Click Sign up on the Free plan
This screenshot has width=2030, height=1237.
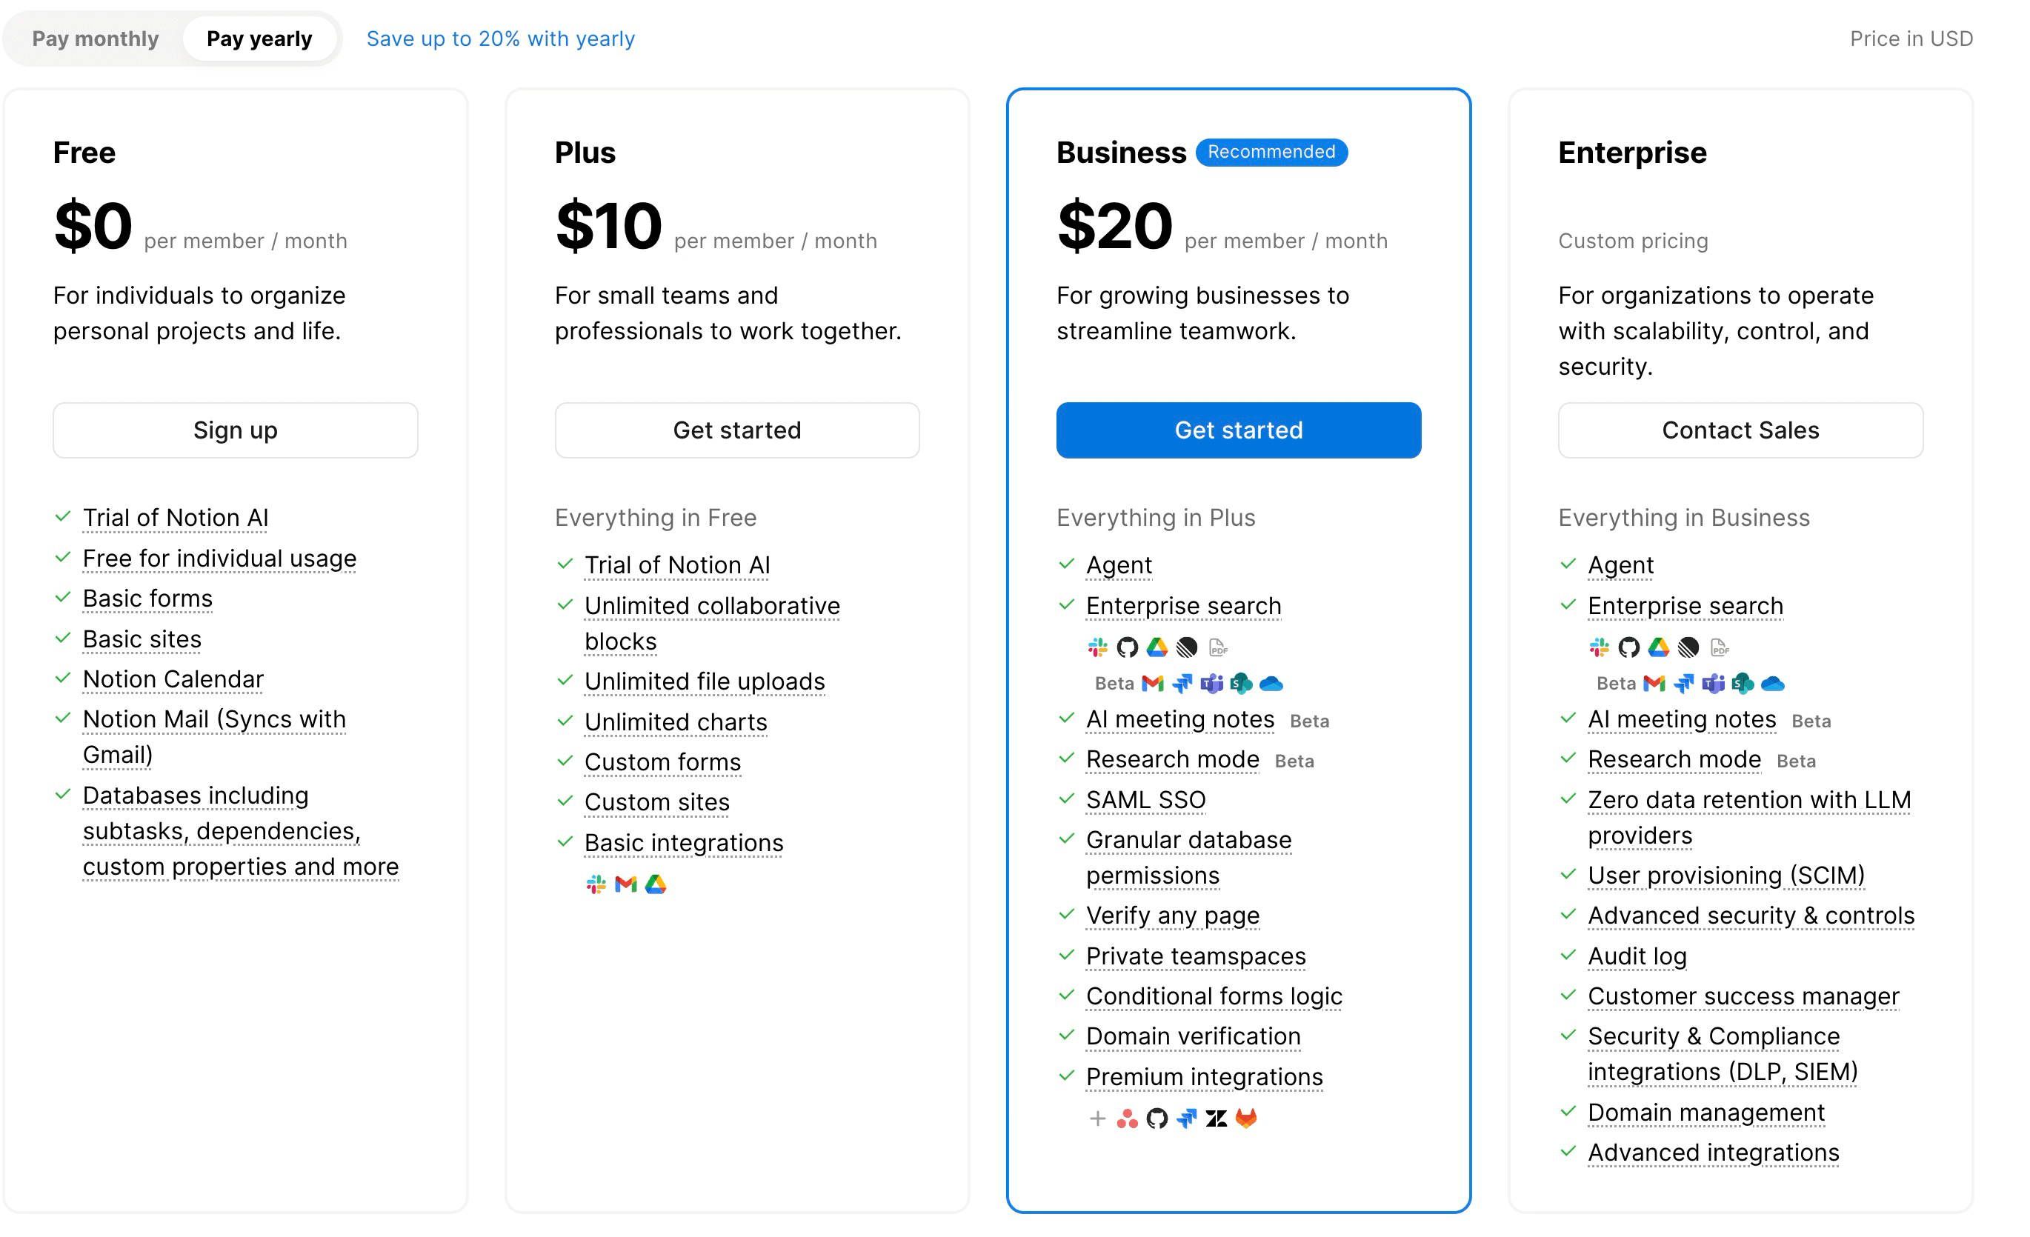(235, 430)
